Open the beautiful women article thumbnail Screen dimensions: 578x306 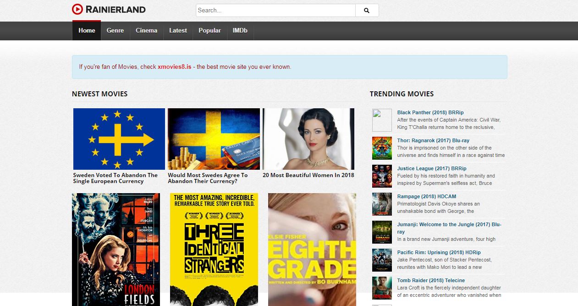click(x=308, y=139)
